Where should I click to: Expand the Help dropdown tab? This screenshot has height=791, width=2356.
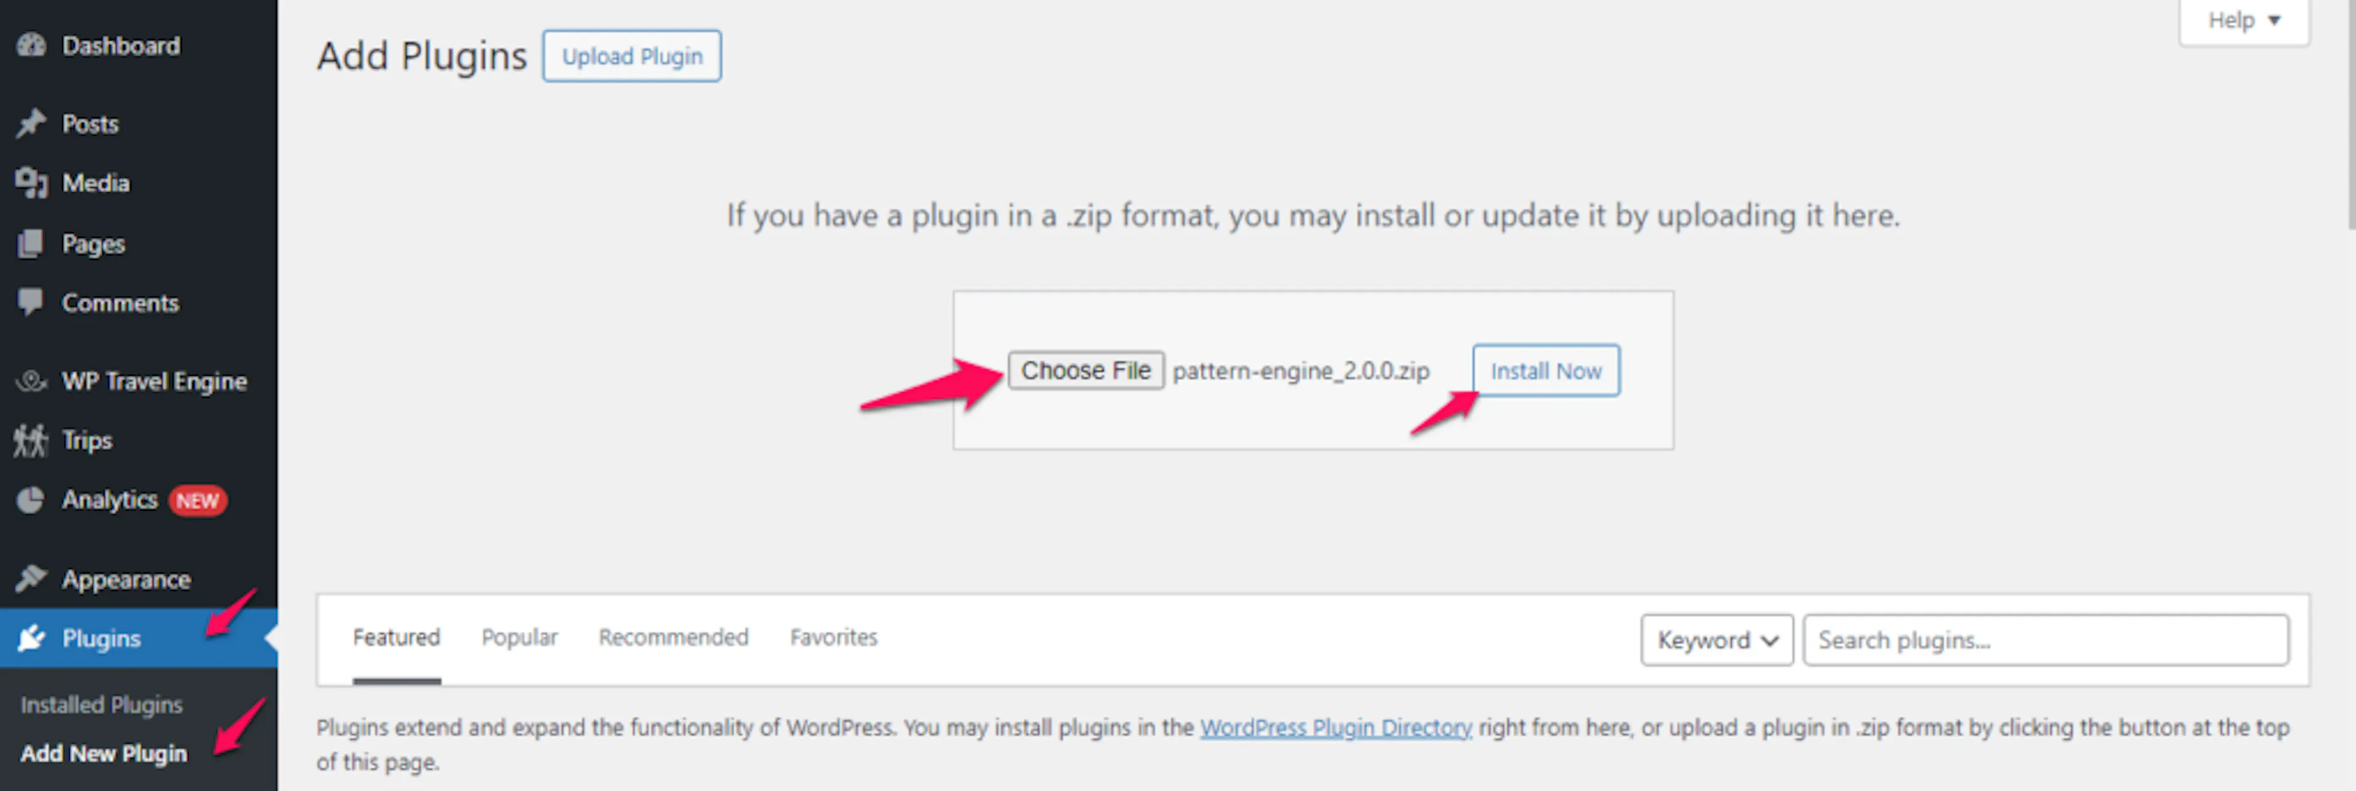point(2244,20)
